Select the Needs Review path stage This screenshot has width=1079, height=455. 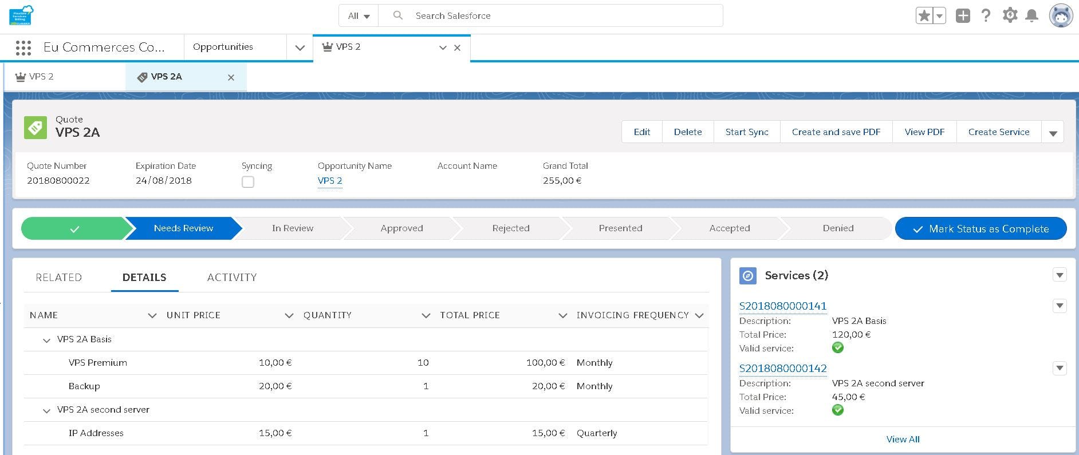pyautogui.click(x=183, y=228)
